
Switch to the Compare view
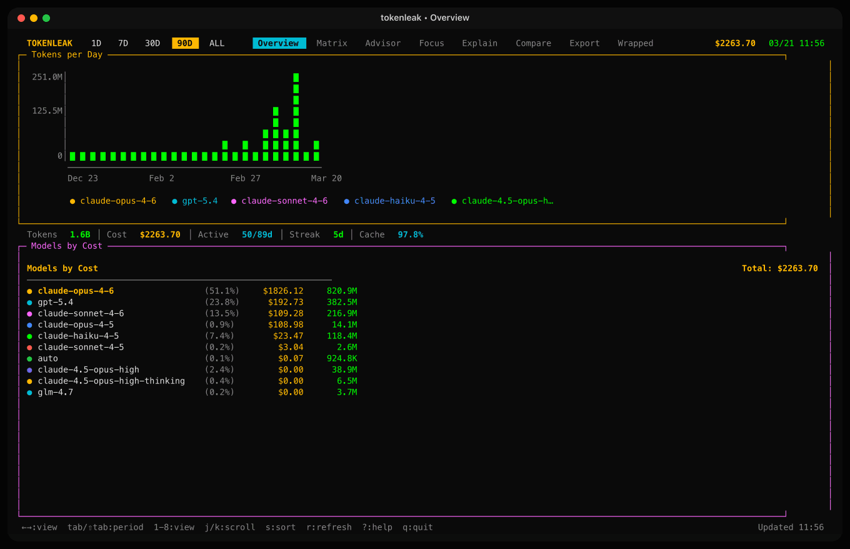tap(534, 43)
